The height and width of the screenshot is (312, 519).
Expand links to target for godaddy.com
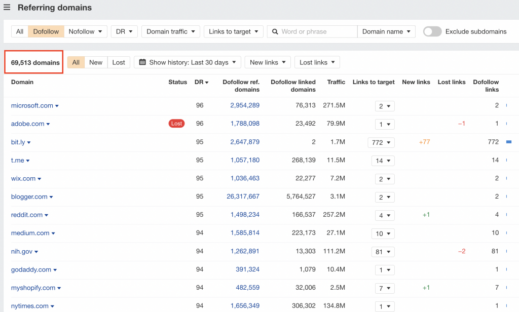(385, 270)
